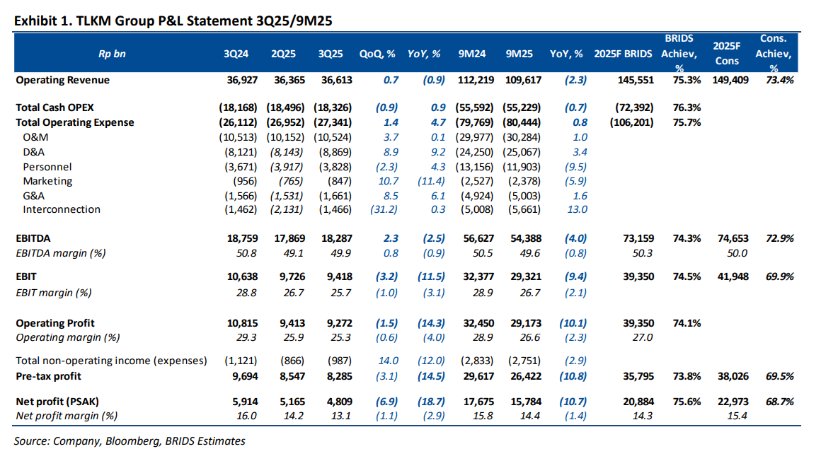Select the Marketing row label

point(47,181)
